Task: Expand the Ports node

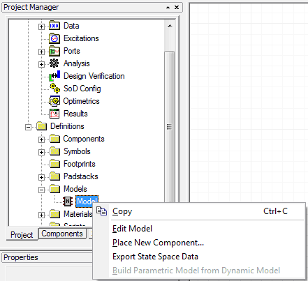Action: [x=41, y=52]
